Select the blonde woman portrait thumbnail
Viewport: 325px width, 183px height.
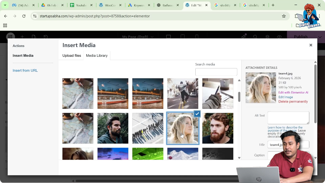[183, 128]
